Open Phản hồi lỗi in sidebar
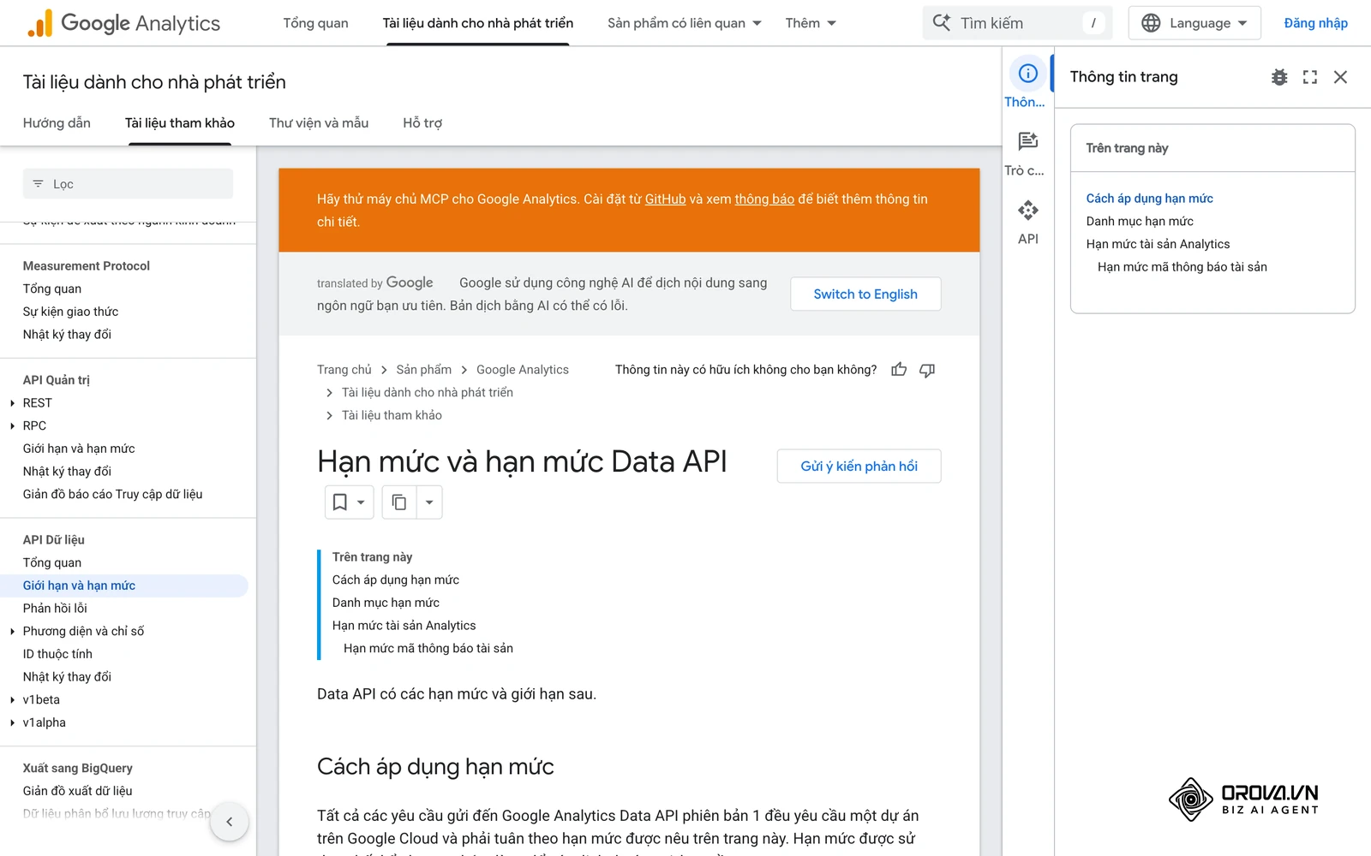This screenshot has width=1371, height=856. coord(55,609)
